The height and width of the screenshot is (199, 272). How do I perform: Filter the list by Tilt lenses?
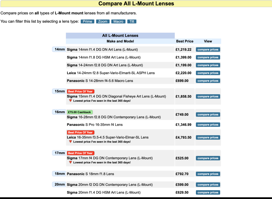click(x=132, y=21)
